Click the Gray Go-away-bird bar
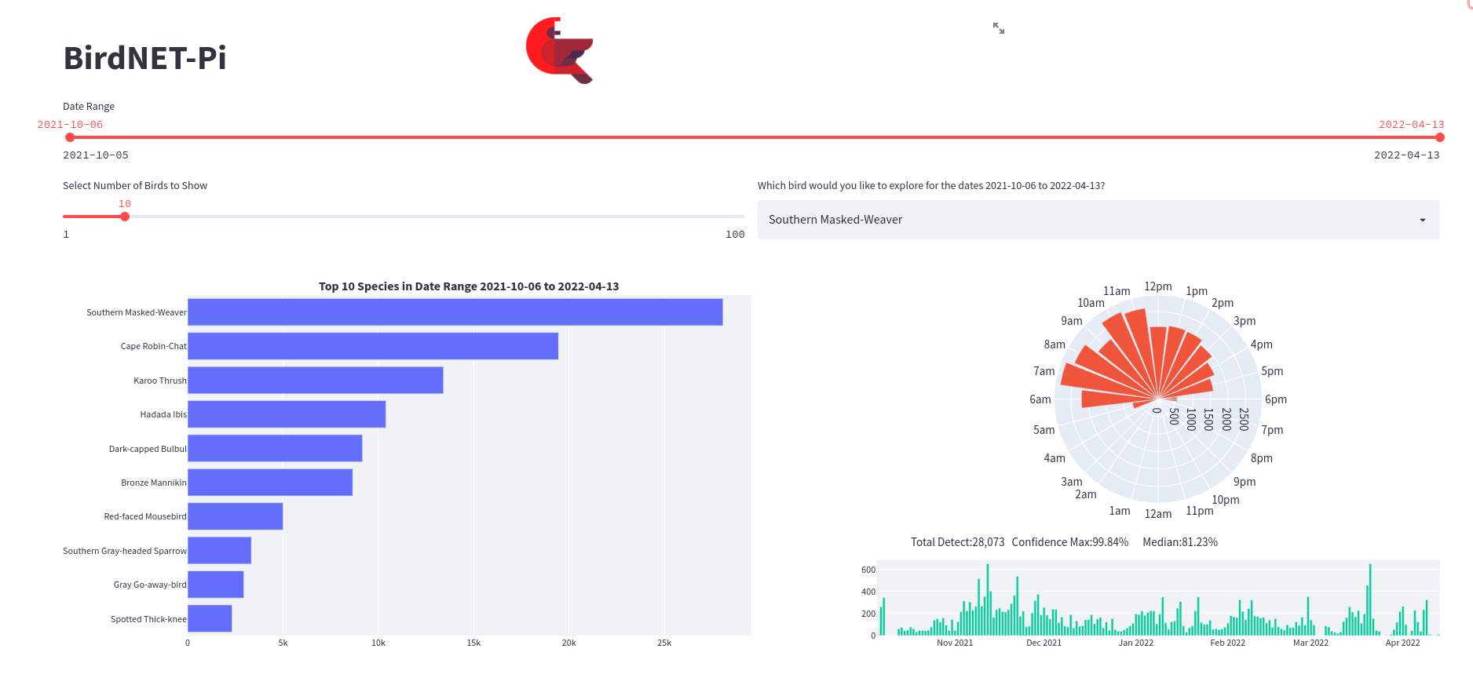Image resolution: width=1473 pixels, height=685 pixels. (x=215, y=585)
